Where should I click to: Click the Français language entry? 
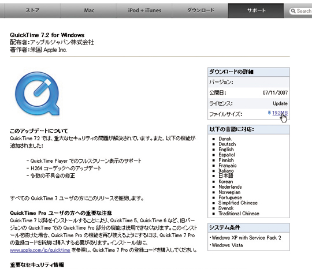(228, 166)
